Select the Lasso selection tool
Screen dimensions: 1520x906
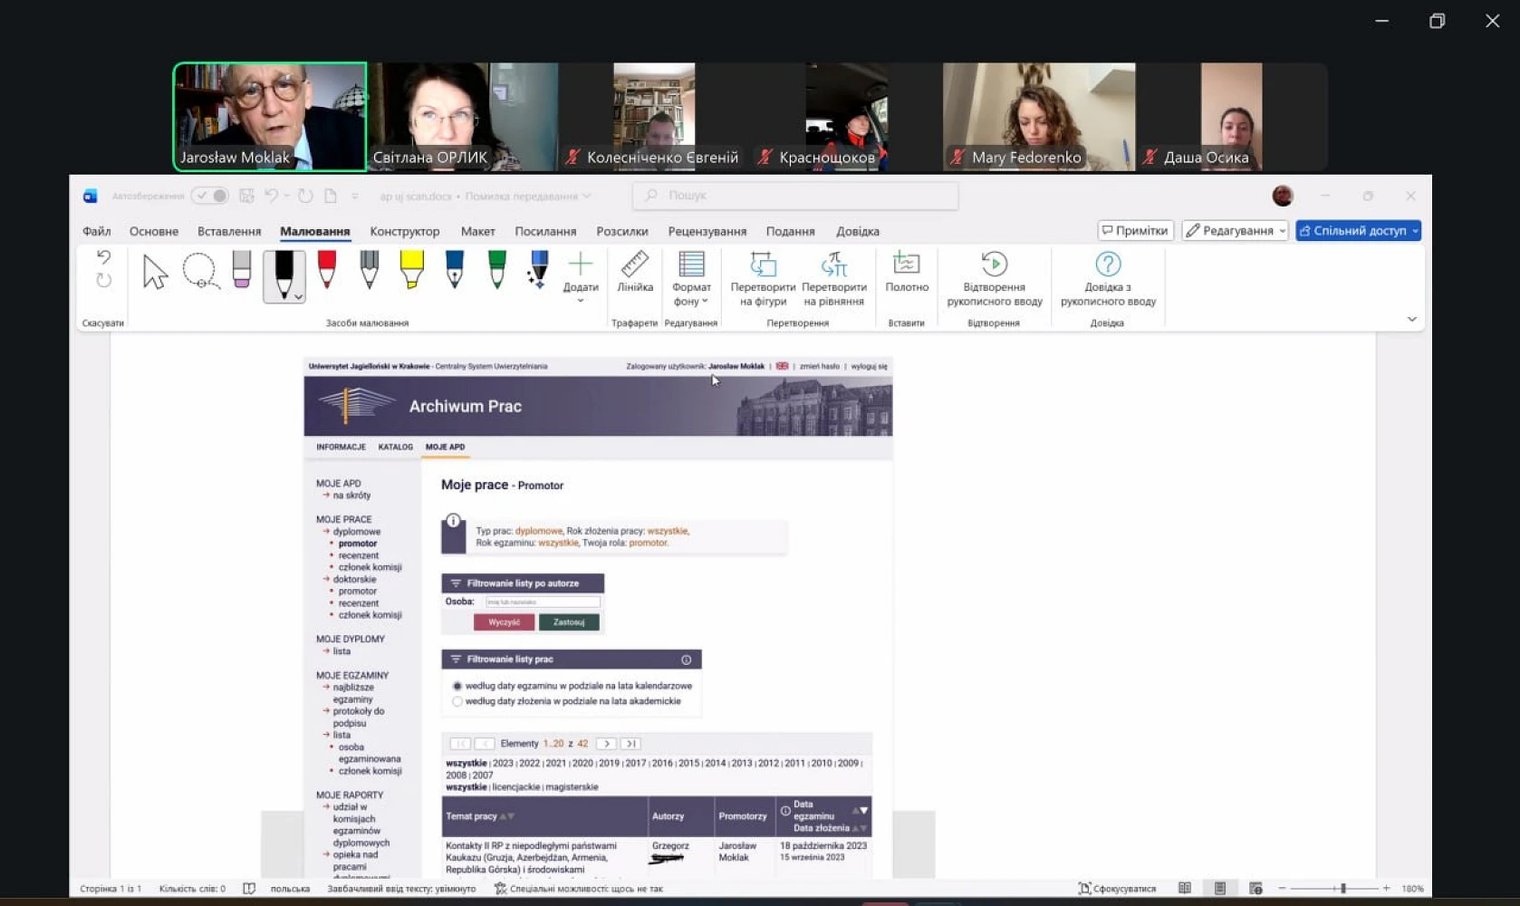[199, 271]
